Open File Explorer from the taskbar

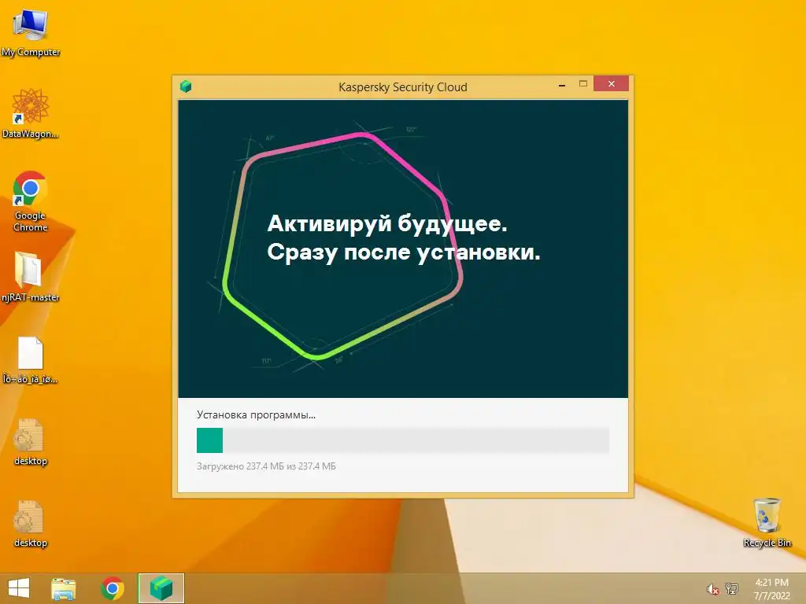[64, 588]
